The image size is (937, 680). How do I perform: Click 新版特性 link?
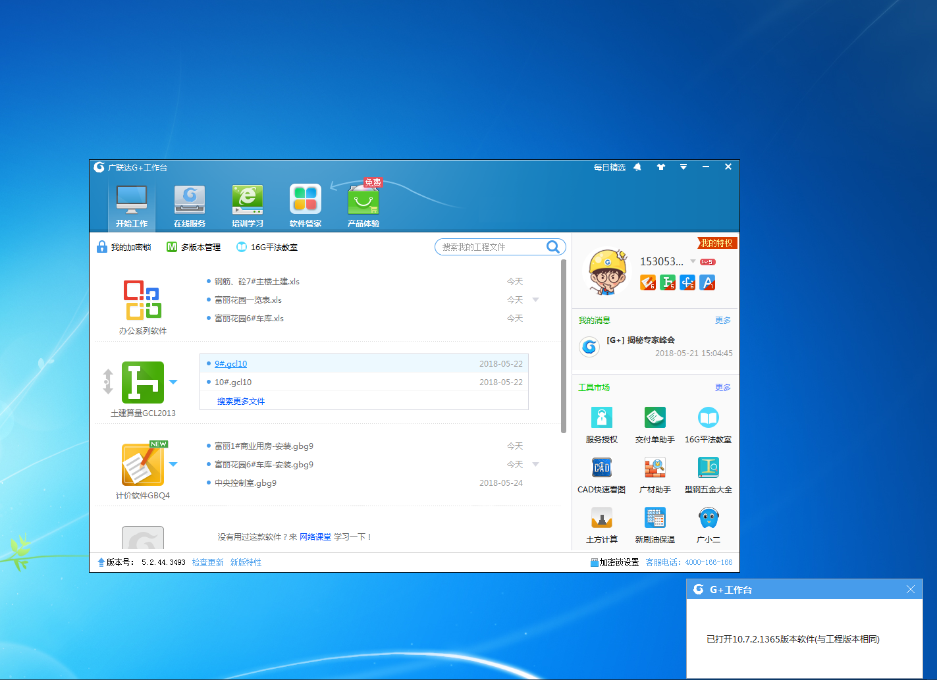coord(246,562)
